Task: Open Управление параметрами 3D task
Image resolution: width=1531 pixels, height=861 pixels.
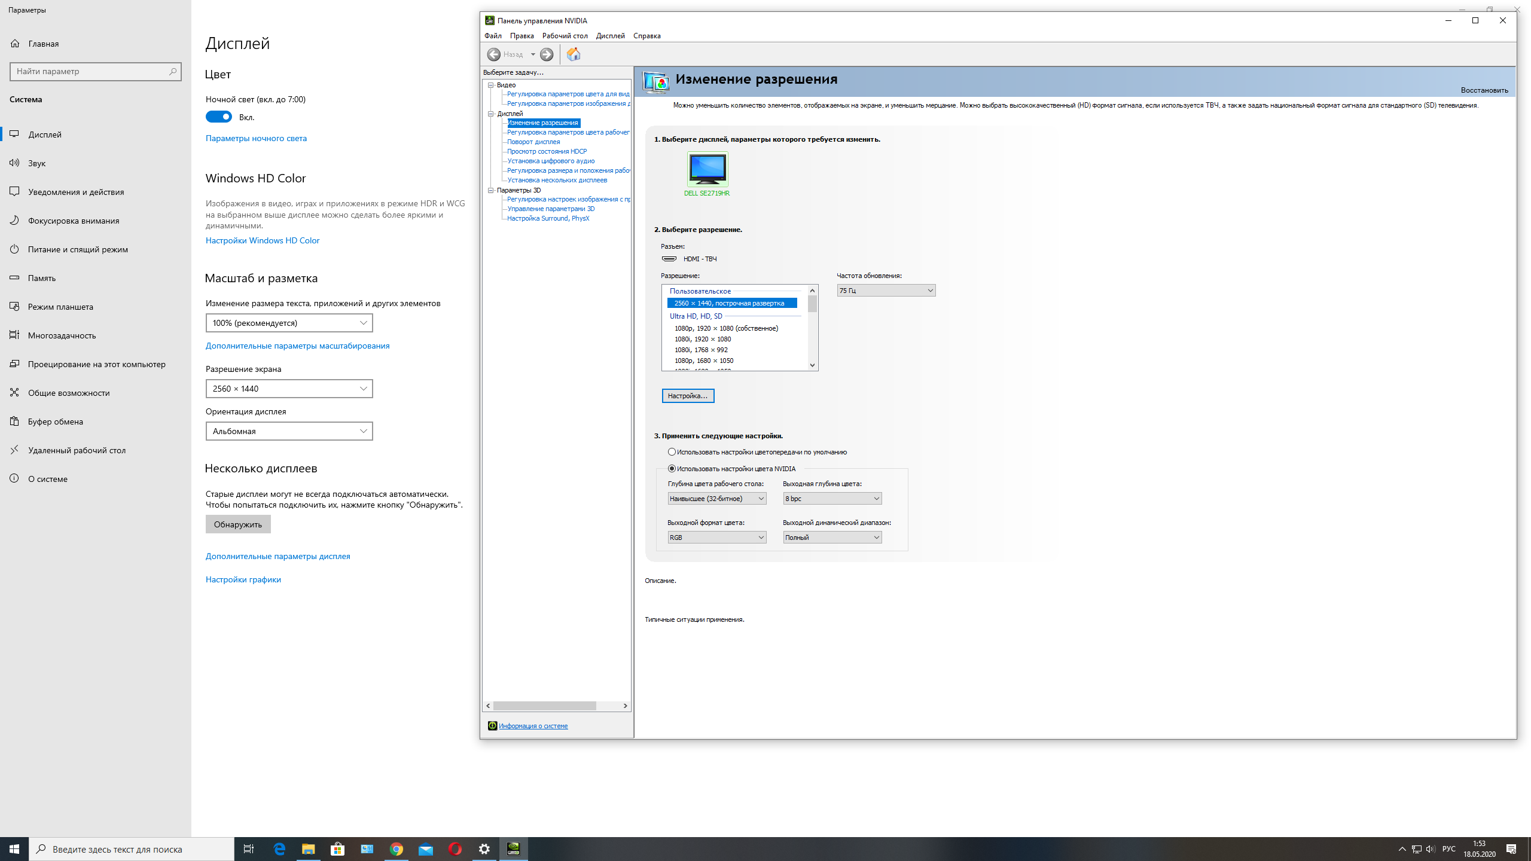Action: point(551,209)
